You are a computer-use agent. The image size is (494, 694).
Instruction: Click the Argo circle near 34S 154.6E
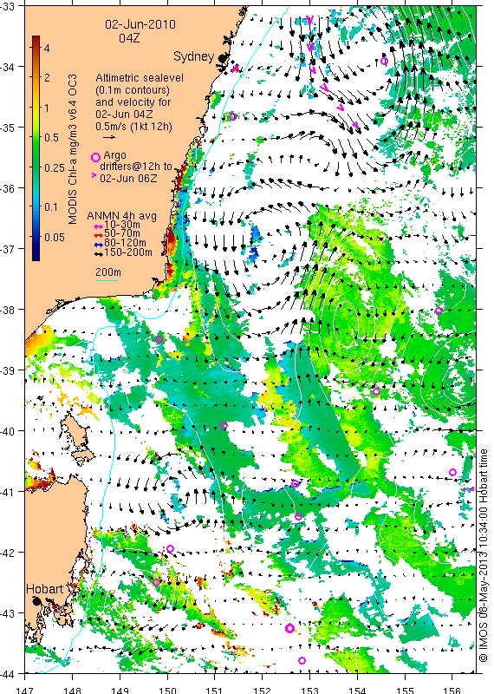click(x=384, y=61)
